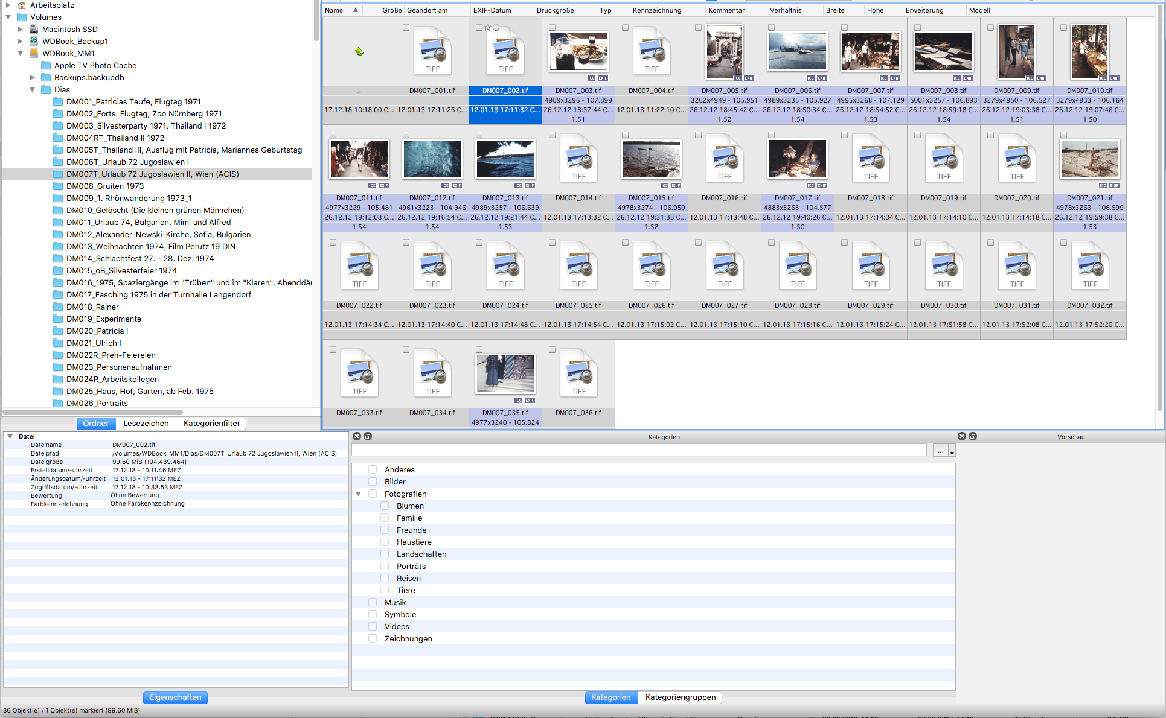Undock the Vorschau panel

click(x=973, y=436)
